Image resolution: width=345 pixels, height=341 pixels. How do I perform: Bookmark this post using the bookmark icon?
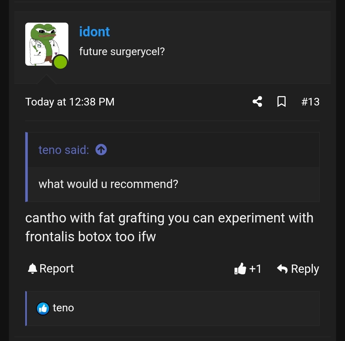click(281, 102)
